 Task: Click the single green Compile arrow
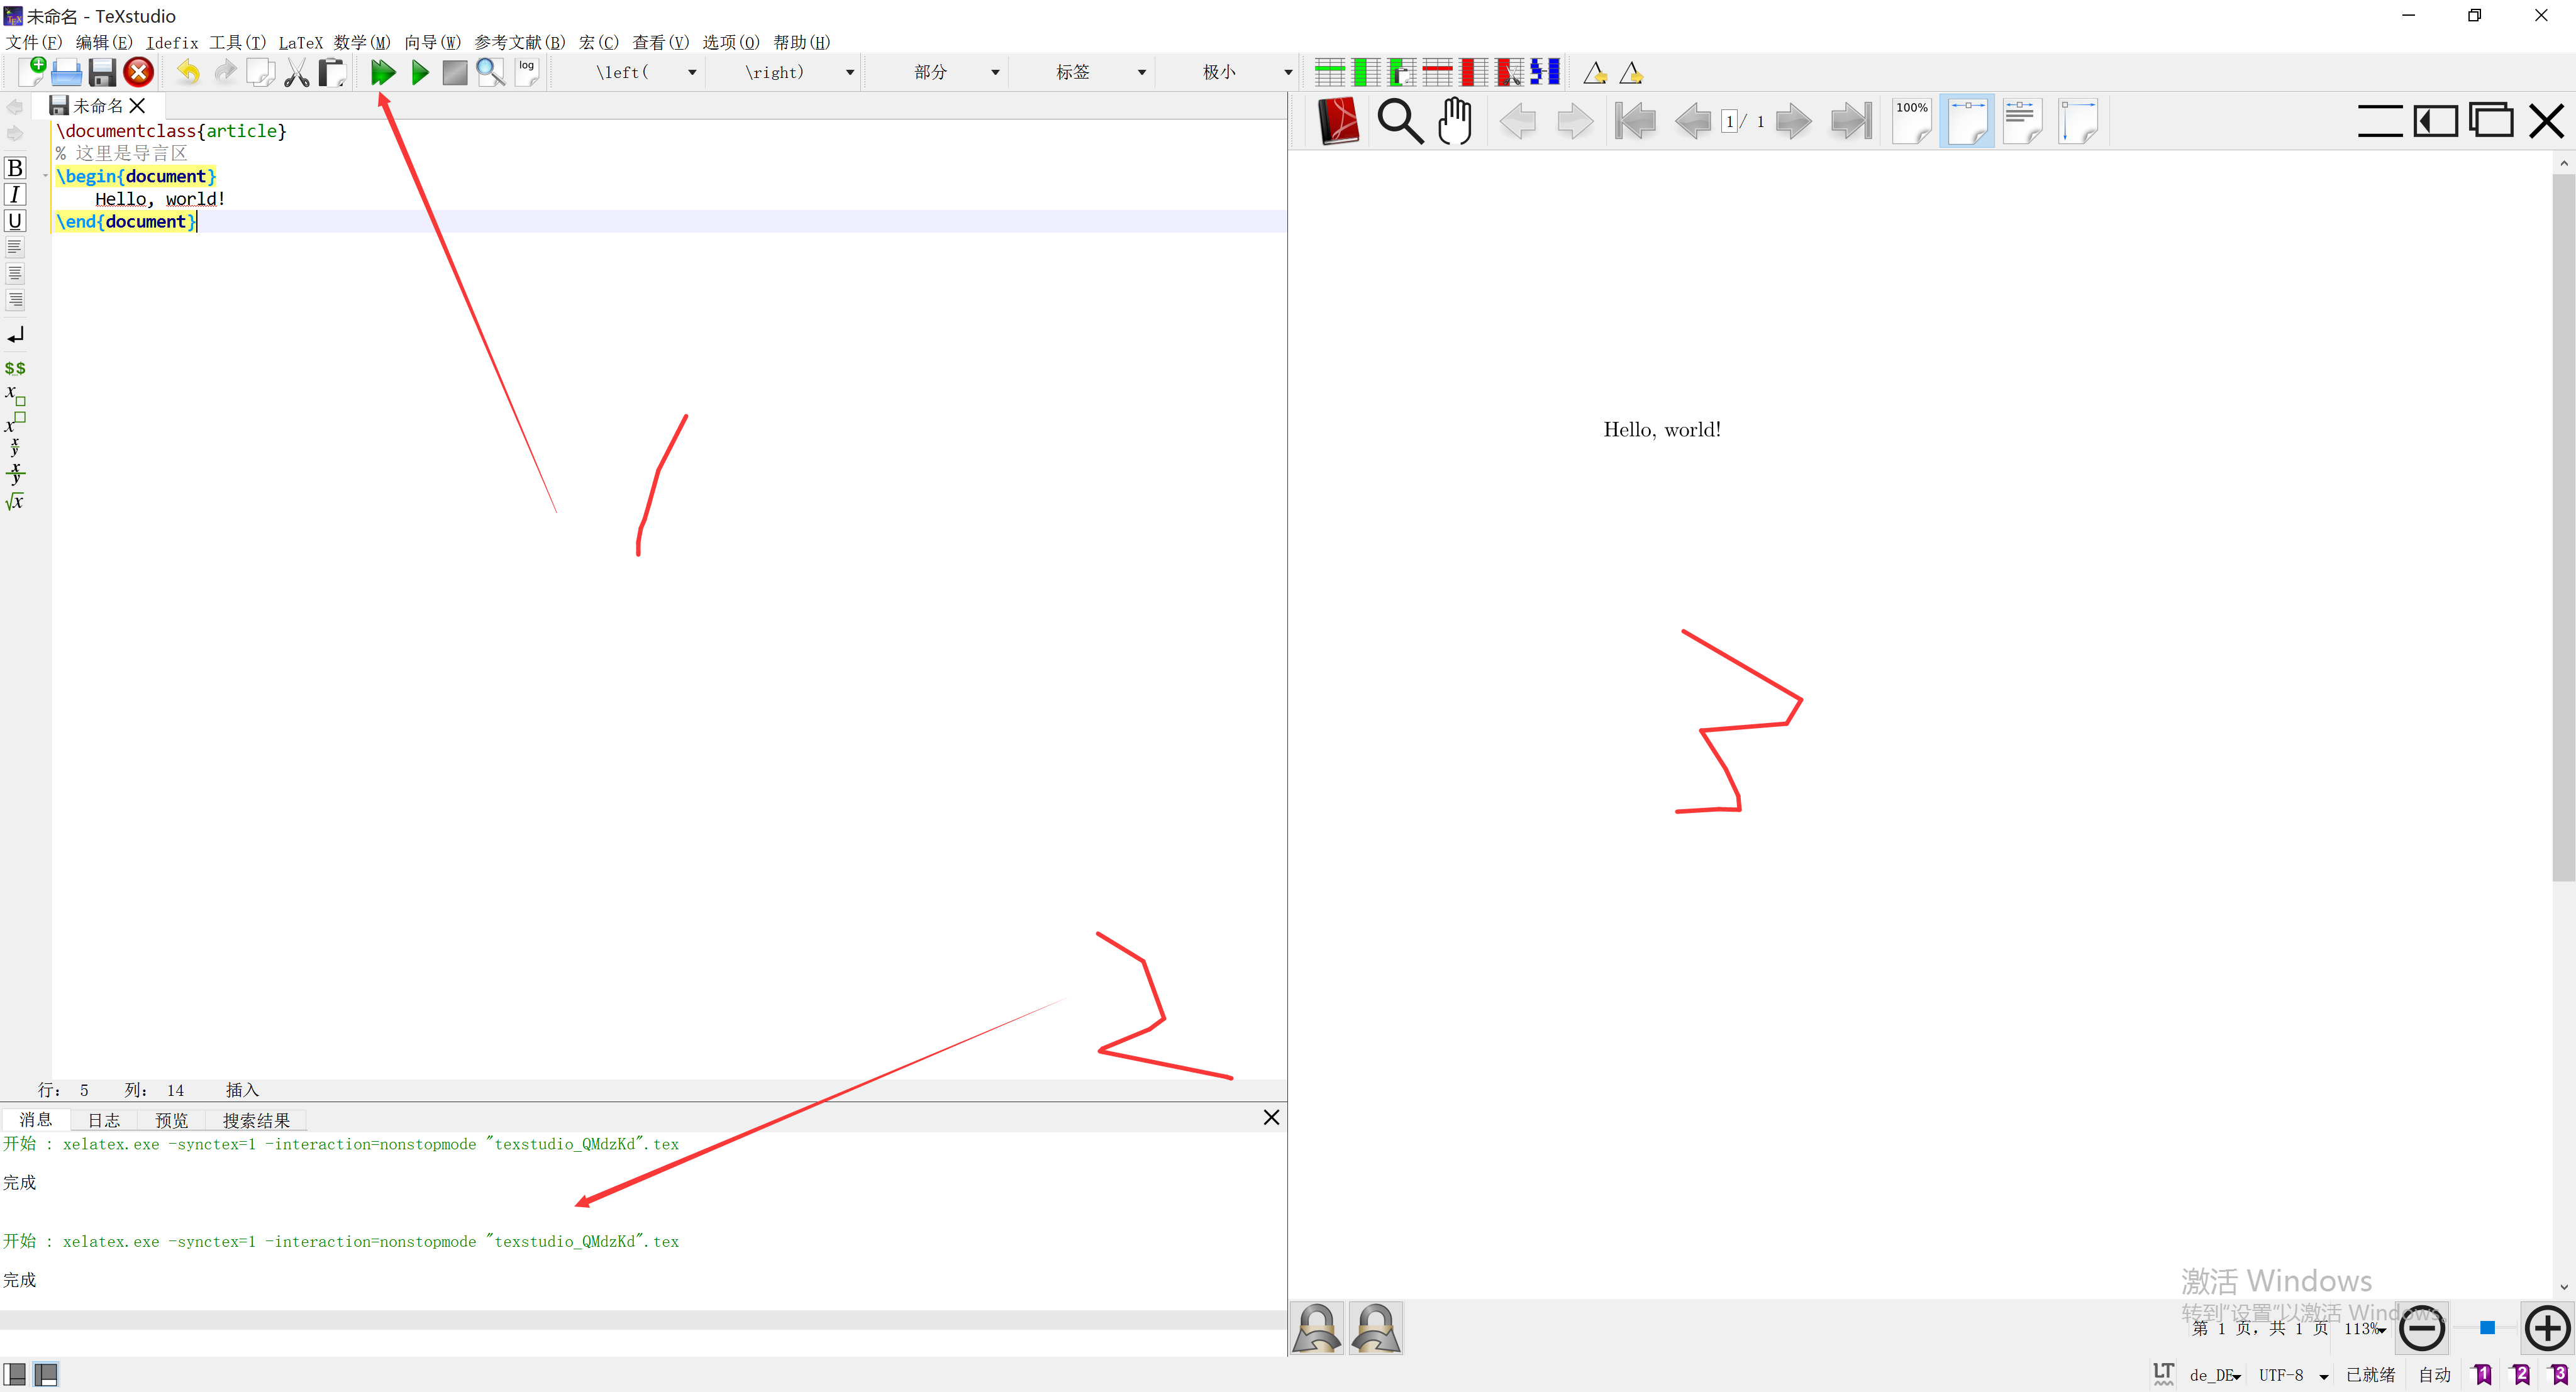click(x=420, y=72)
